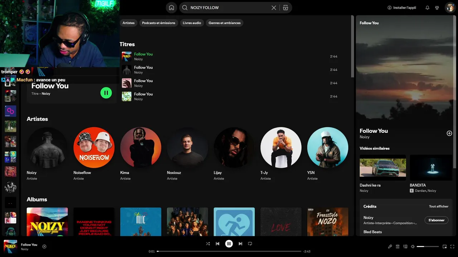Skip to the previous track

(x=218, y=244)
